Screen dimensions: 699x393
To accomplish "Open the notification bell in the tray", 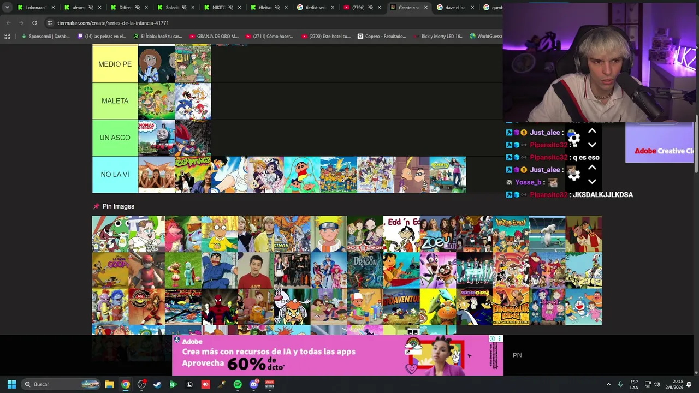I will pyautogui.click(x=689, y=384).
